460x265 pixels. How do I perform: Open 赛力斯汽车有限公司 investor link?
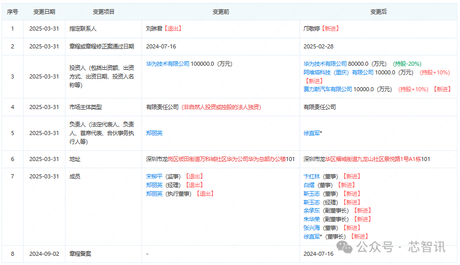328,89
